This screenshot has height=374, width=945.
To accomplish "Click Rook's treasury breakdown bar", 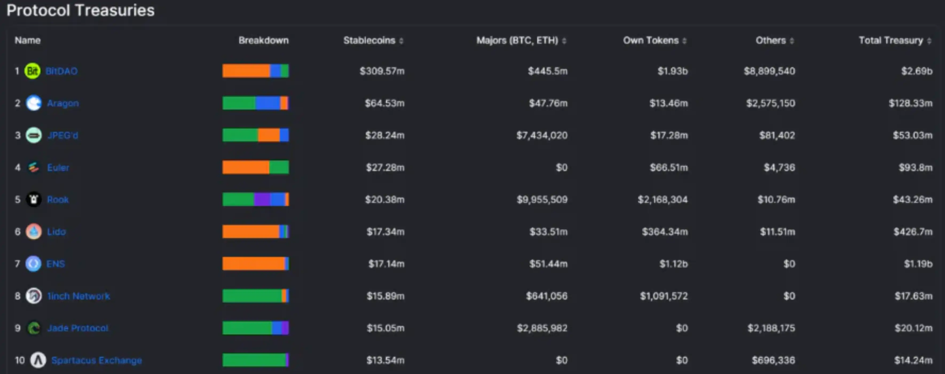I will point(256,200).
